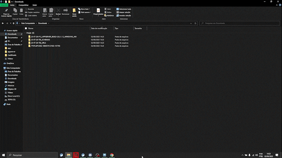The height and width of the screenshot is (158, 282).
Task: Open pinned Downloads under Acesso rápido
Action: point(12,34)
